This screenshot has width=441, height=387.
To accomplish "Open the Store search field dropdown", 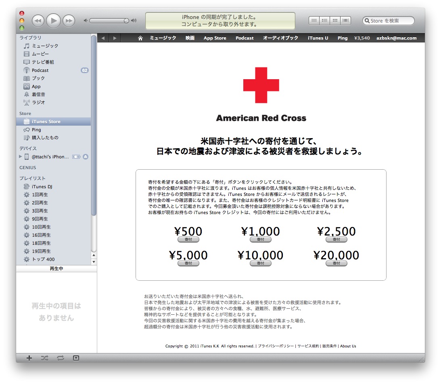I will [367, 21].
